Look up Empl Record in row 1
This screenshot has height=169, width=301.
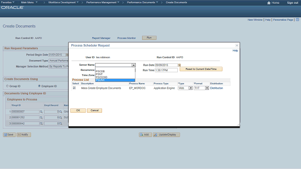(x=61, y=112)
